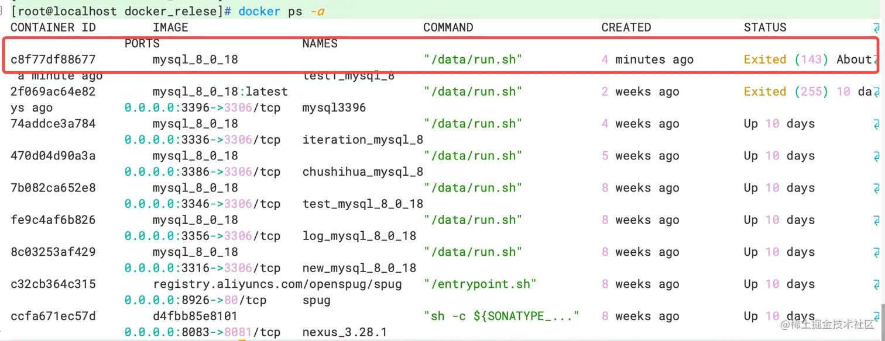Select container ID ccfa671ec57d

point(53,316)
